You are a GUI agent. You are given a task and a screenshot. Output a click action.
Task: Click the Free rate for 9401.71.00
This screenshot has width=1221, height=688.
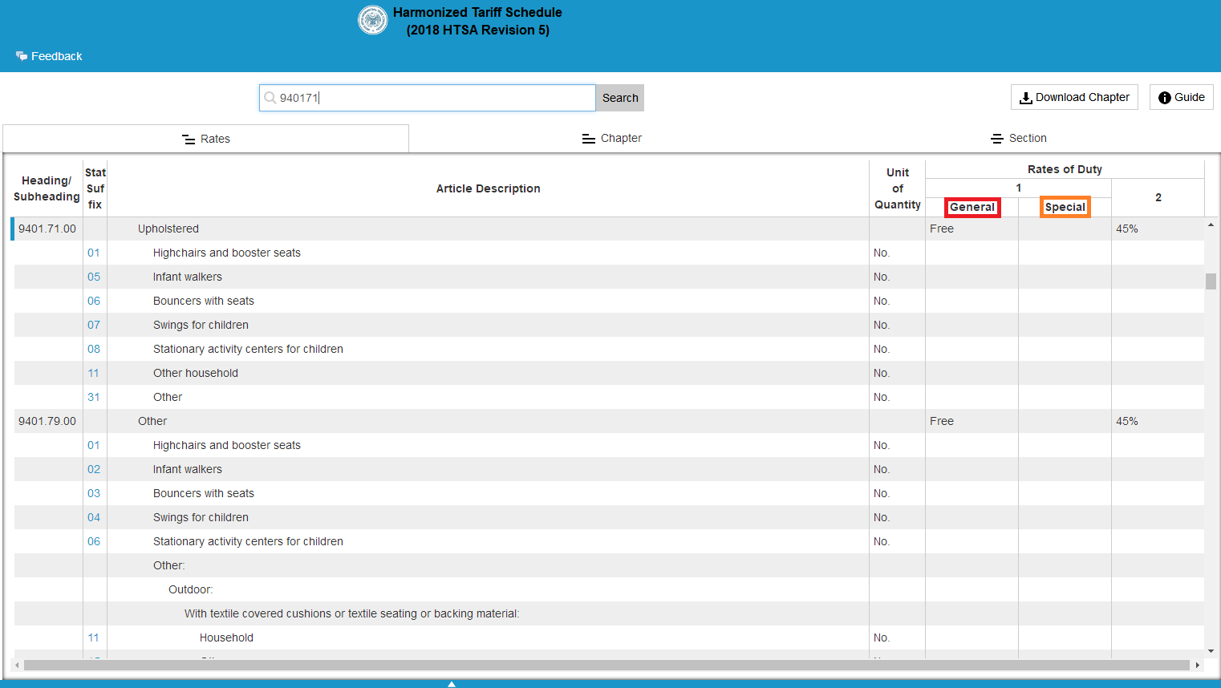pyautogui.click(x=942, y=229)
